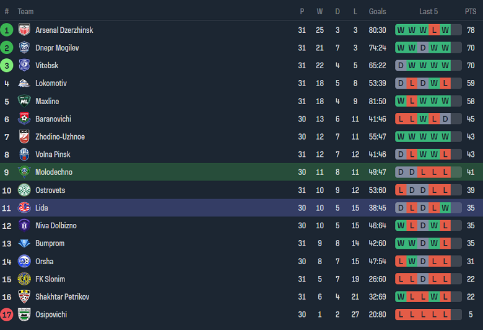This screenshot has width=483, height=330.
Task: Open the Volna Pinsk team link
Action: click(53, 154)
